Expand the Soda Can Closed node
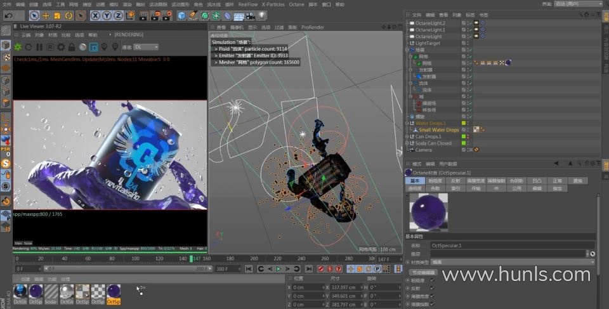 tap(407, 143)
